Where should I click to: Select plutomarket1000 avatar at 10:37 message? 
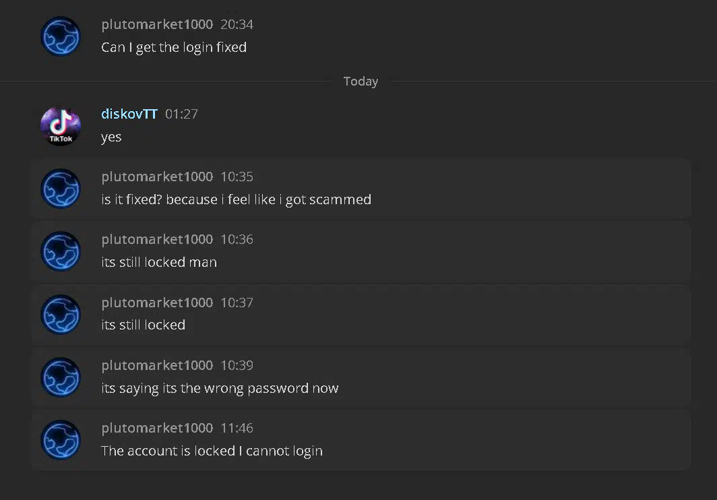tap(61, 314)
